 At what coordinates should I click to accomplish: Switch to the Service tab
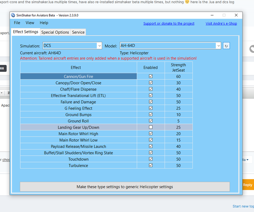tap(78, 32)
